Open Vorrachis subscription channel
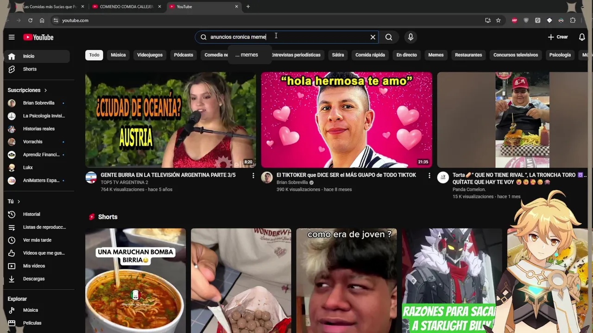 tap(38, 142)
